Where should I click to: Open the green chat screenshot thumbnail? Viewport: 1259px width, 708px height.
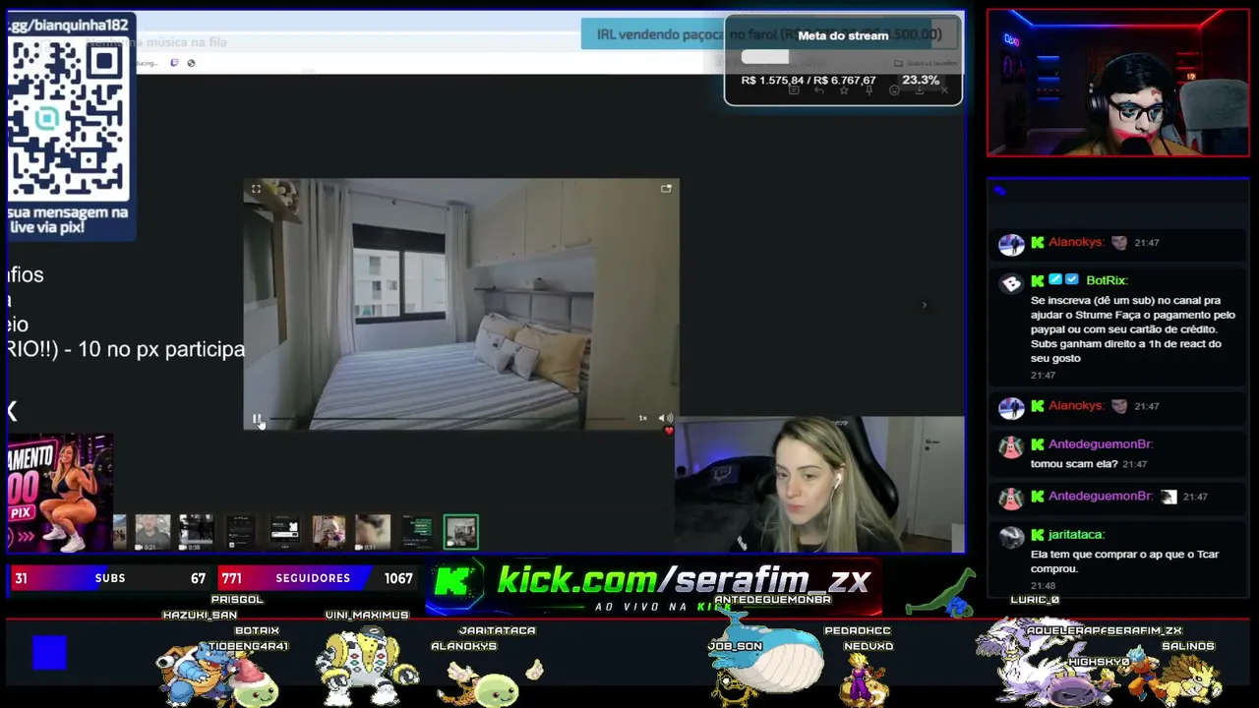click(417, 532)
